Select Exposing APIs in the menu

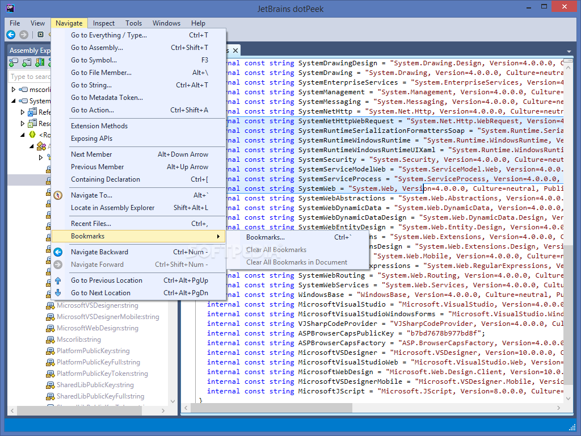(x=138, y=139)
